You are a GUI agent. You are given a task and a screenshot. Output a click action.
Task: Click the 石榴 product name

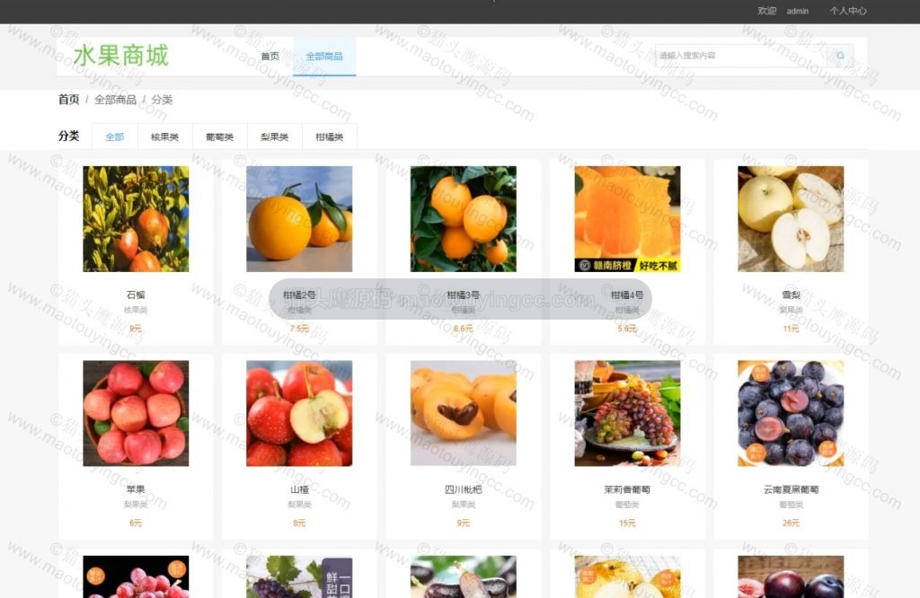(x=136, y=295)
